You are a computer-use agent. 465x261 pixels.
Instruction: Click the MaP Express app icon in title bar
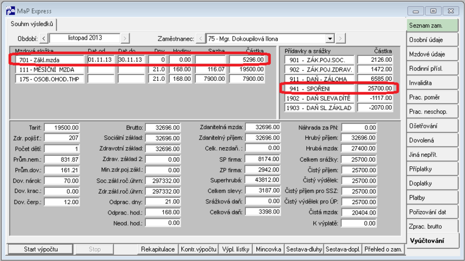[10, 11]
